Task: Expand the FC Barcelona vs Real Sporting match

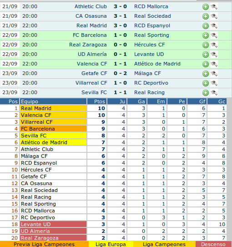Action: click(205, 35)
